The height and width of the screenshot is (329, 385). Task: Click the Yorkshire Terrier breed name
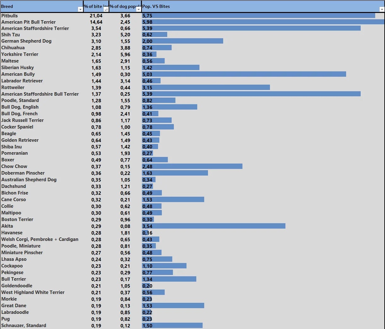click(20, 54)
